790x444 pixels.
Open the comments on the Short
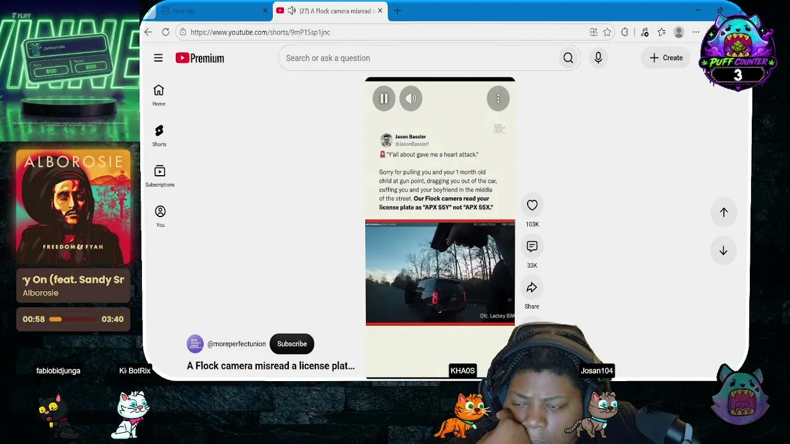[532, 247]
